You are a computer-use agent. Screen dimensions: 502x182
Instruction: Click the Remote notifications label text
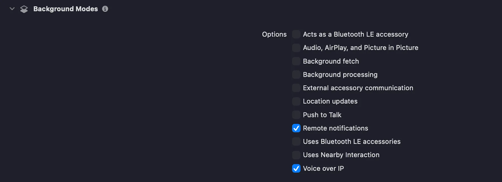click(336, 128)
